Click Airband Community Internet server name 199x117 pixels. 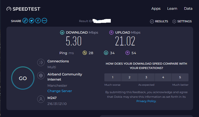pyautogui.click(x=65, y=77)
